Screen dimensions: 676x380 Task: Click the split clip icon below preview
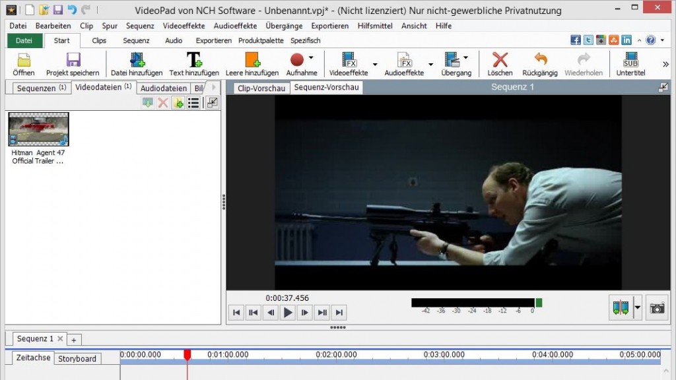pos(621,308)
